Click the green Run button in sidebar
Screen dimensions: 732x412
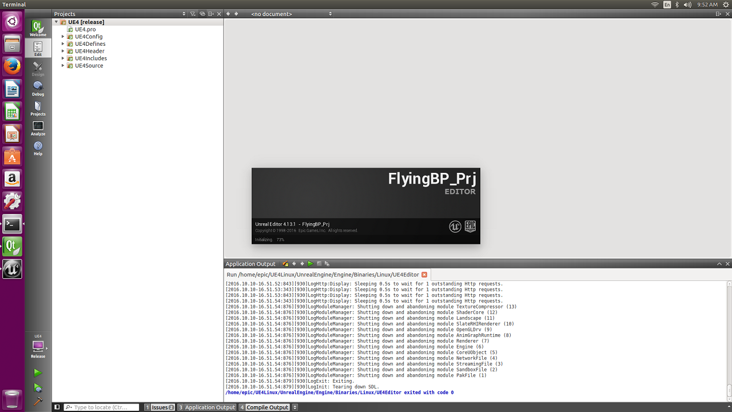(38, 373)
